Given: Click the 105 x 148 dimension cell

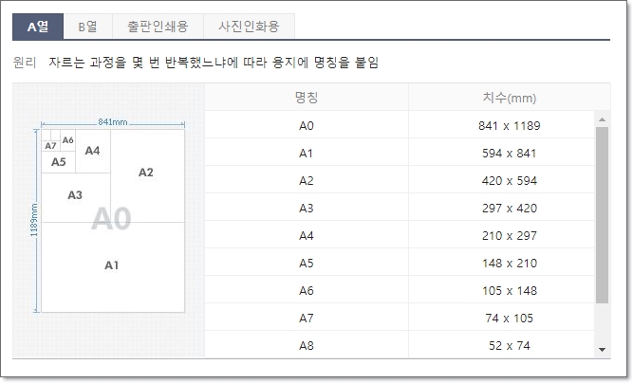Looking at the screenshot, I should [501, 291].
